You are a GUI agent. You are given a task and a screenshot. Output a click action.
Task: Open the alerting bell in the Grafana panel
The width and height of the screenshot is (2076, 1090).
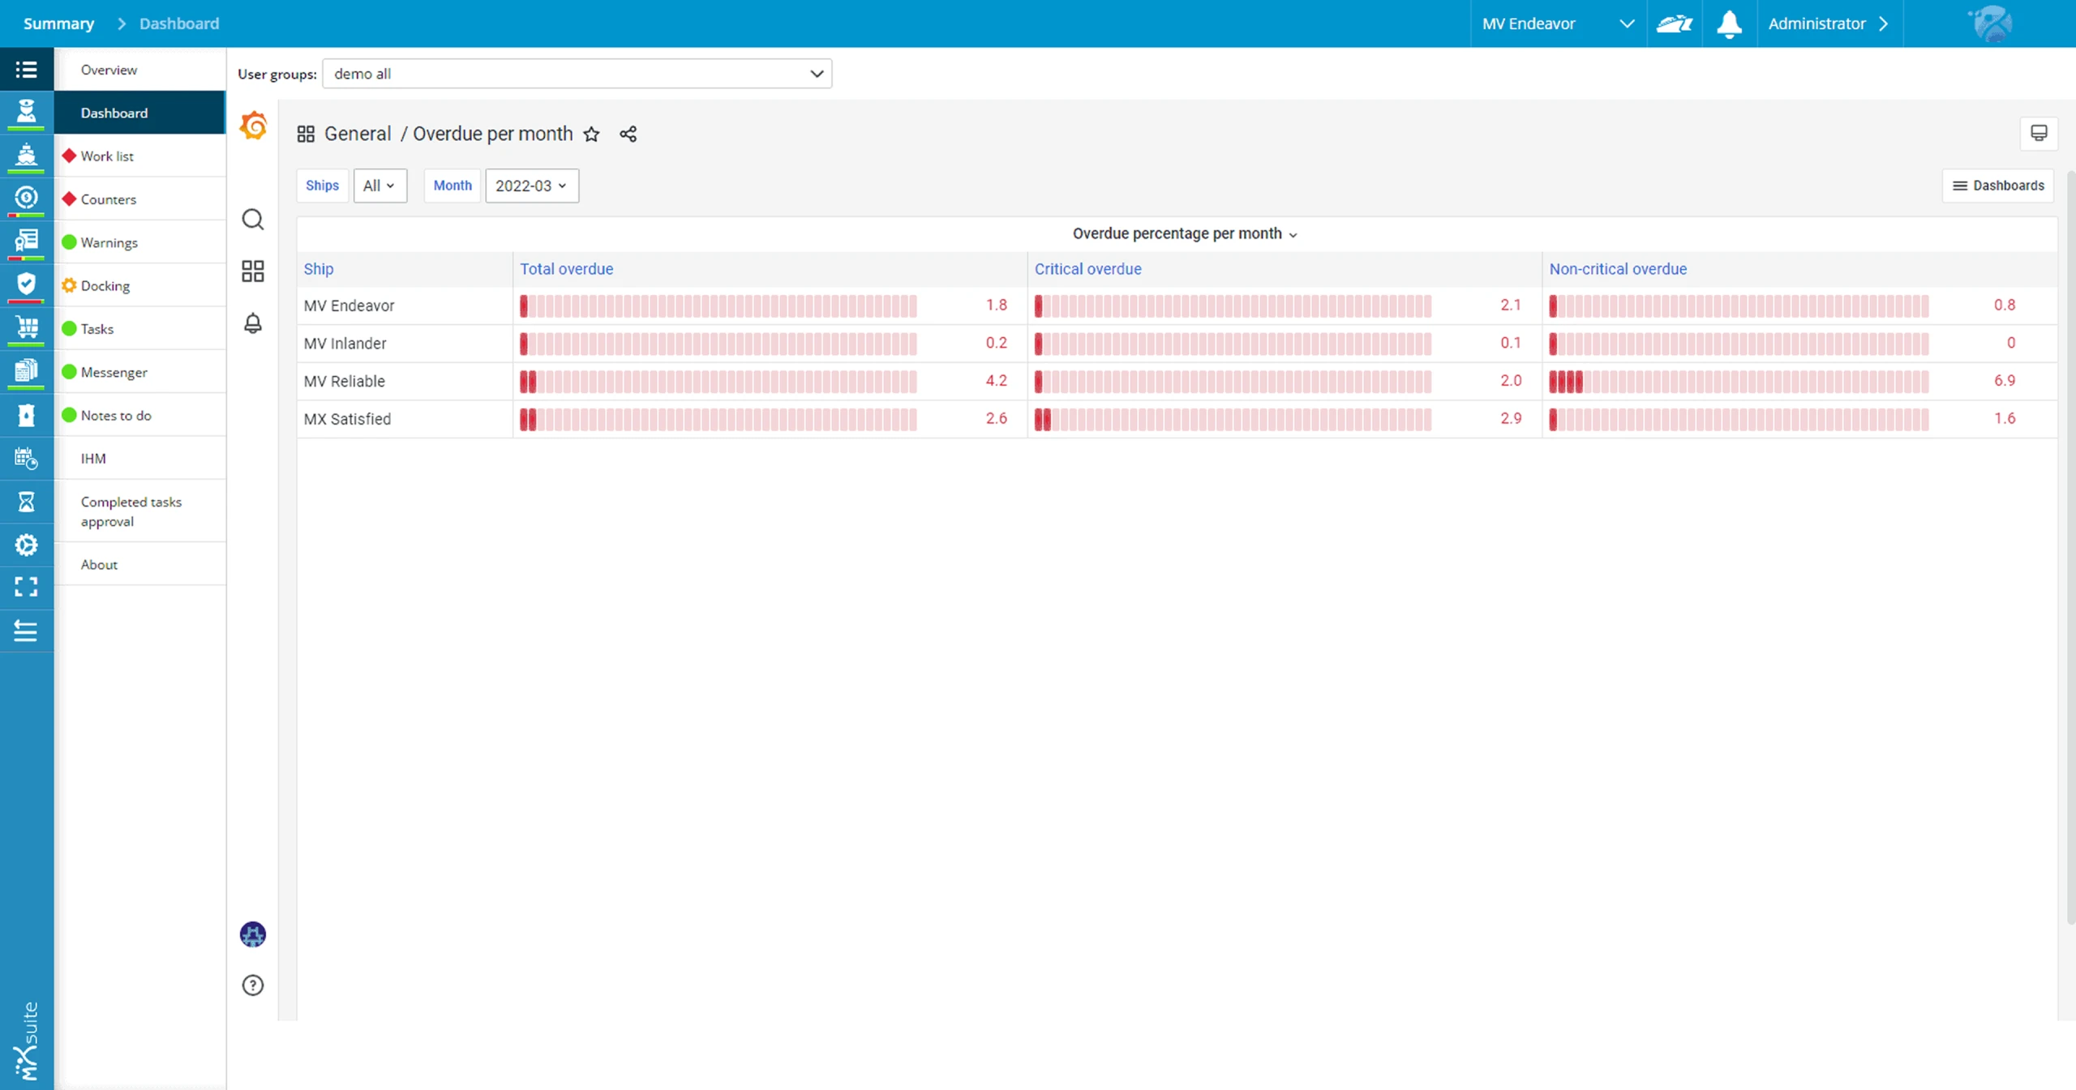coord(253,323)
